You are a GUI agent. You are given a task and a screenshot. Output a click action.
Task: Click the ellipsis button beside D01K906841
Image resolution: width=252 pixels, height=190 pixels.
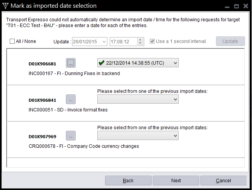coord(71,99)
